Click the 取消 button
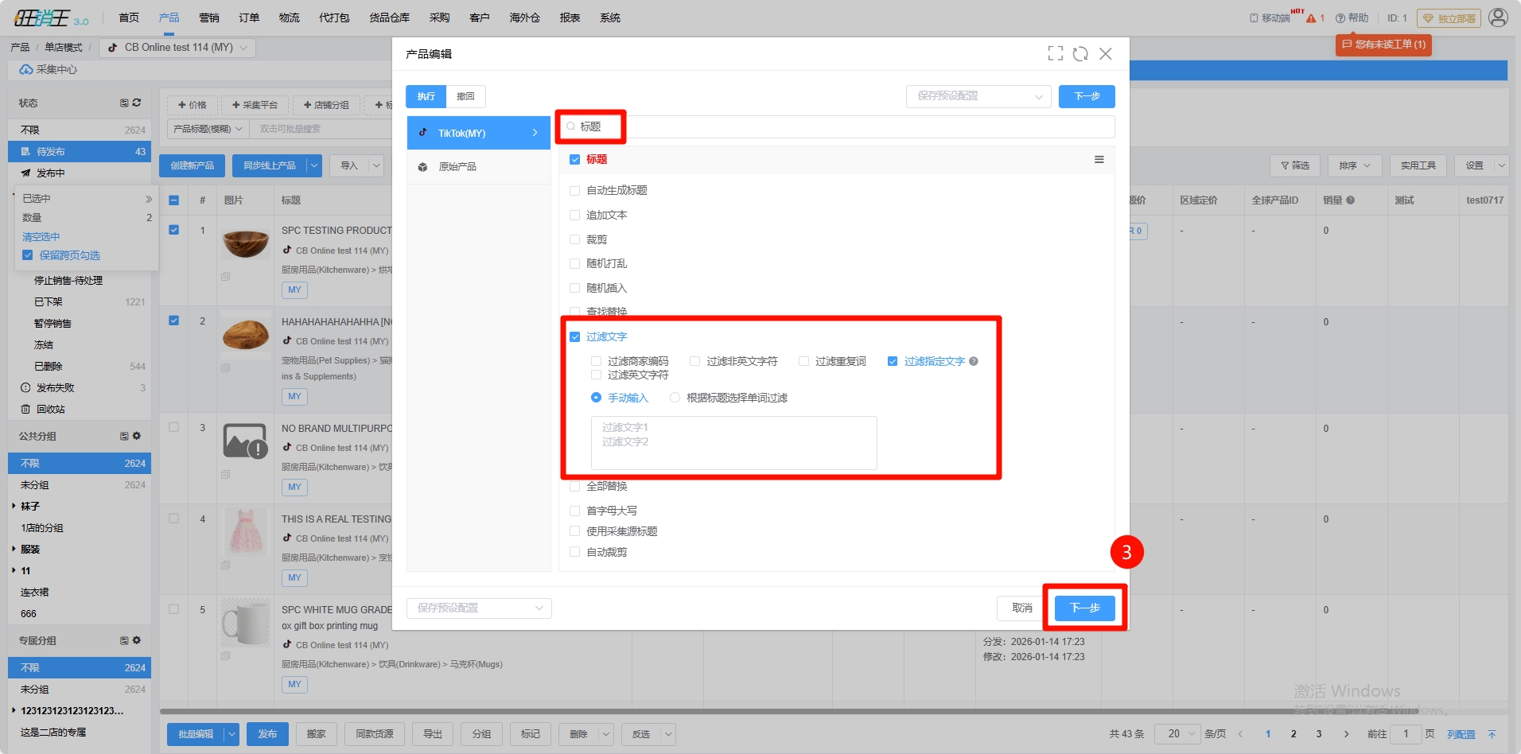Screen dimensions: 1521x754 pyautogui.click(x=1021, y=608)
